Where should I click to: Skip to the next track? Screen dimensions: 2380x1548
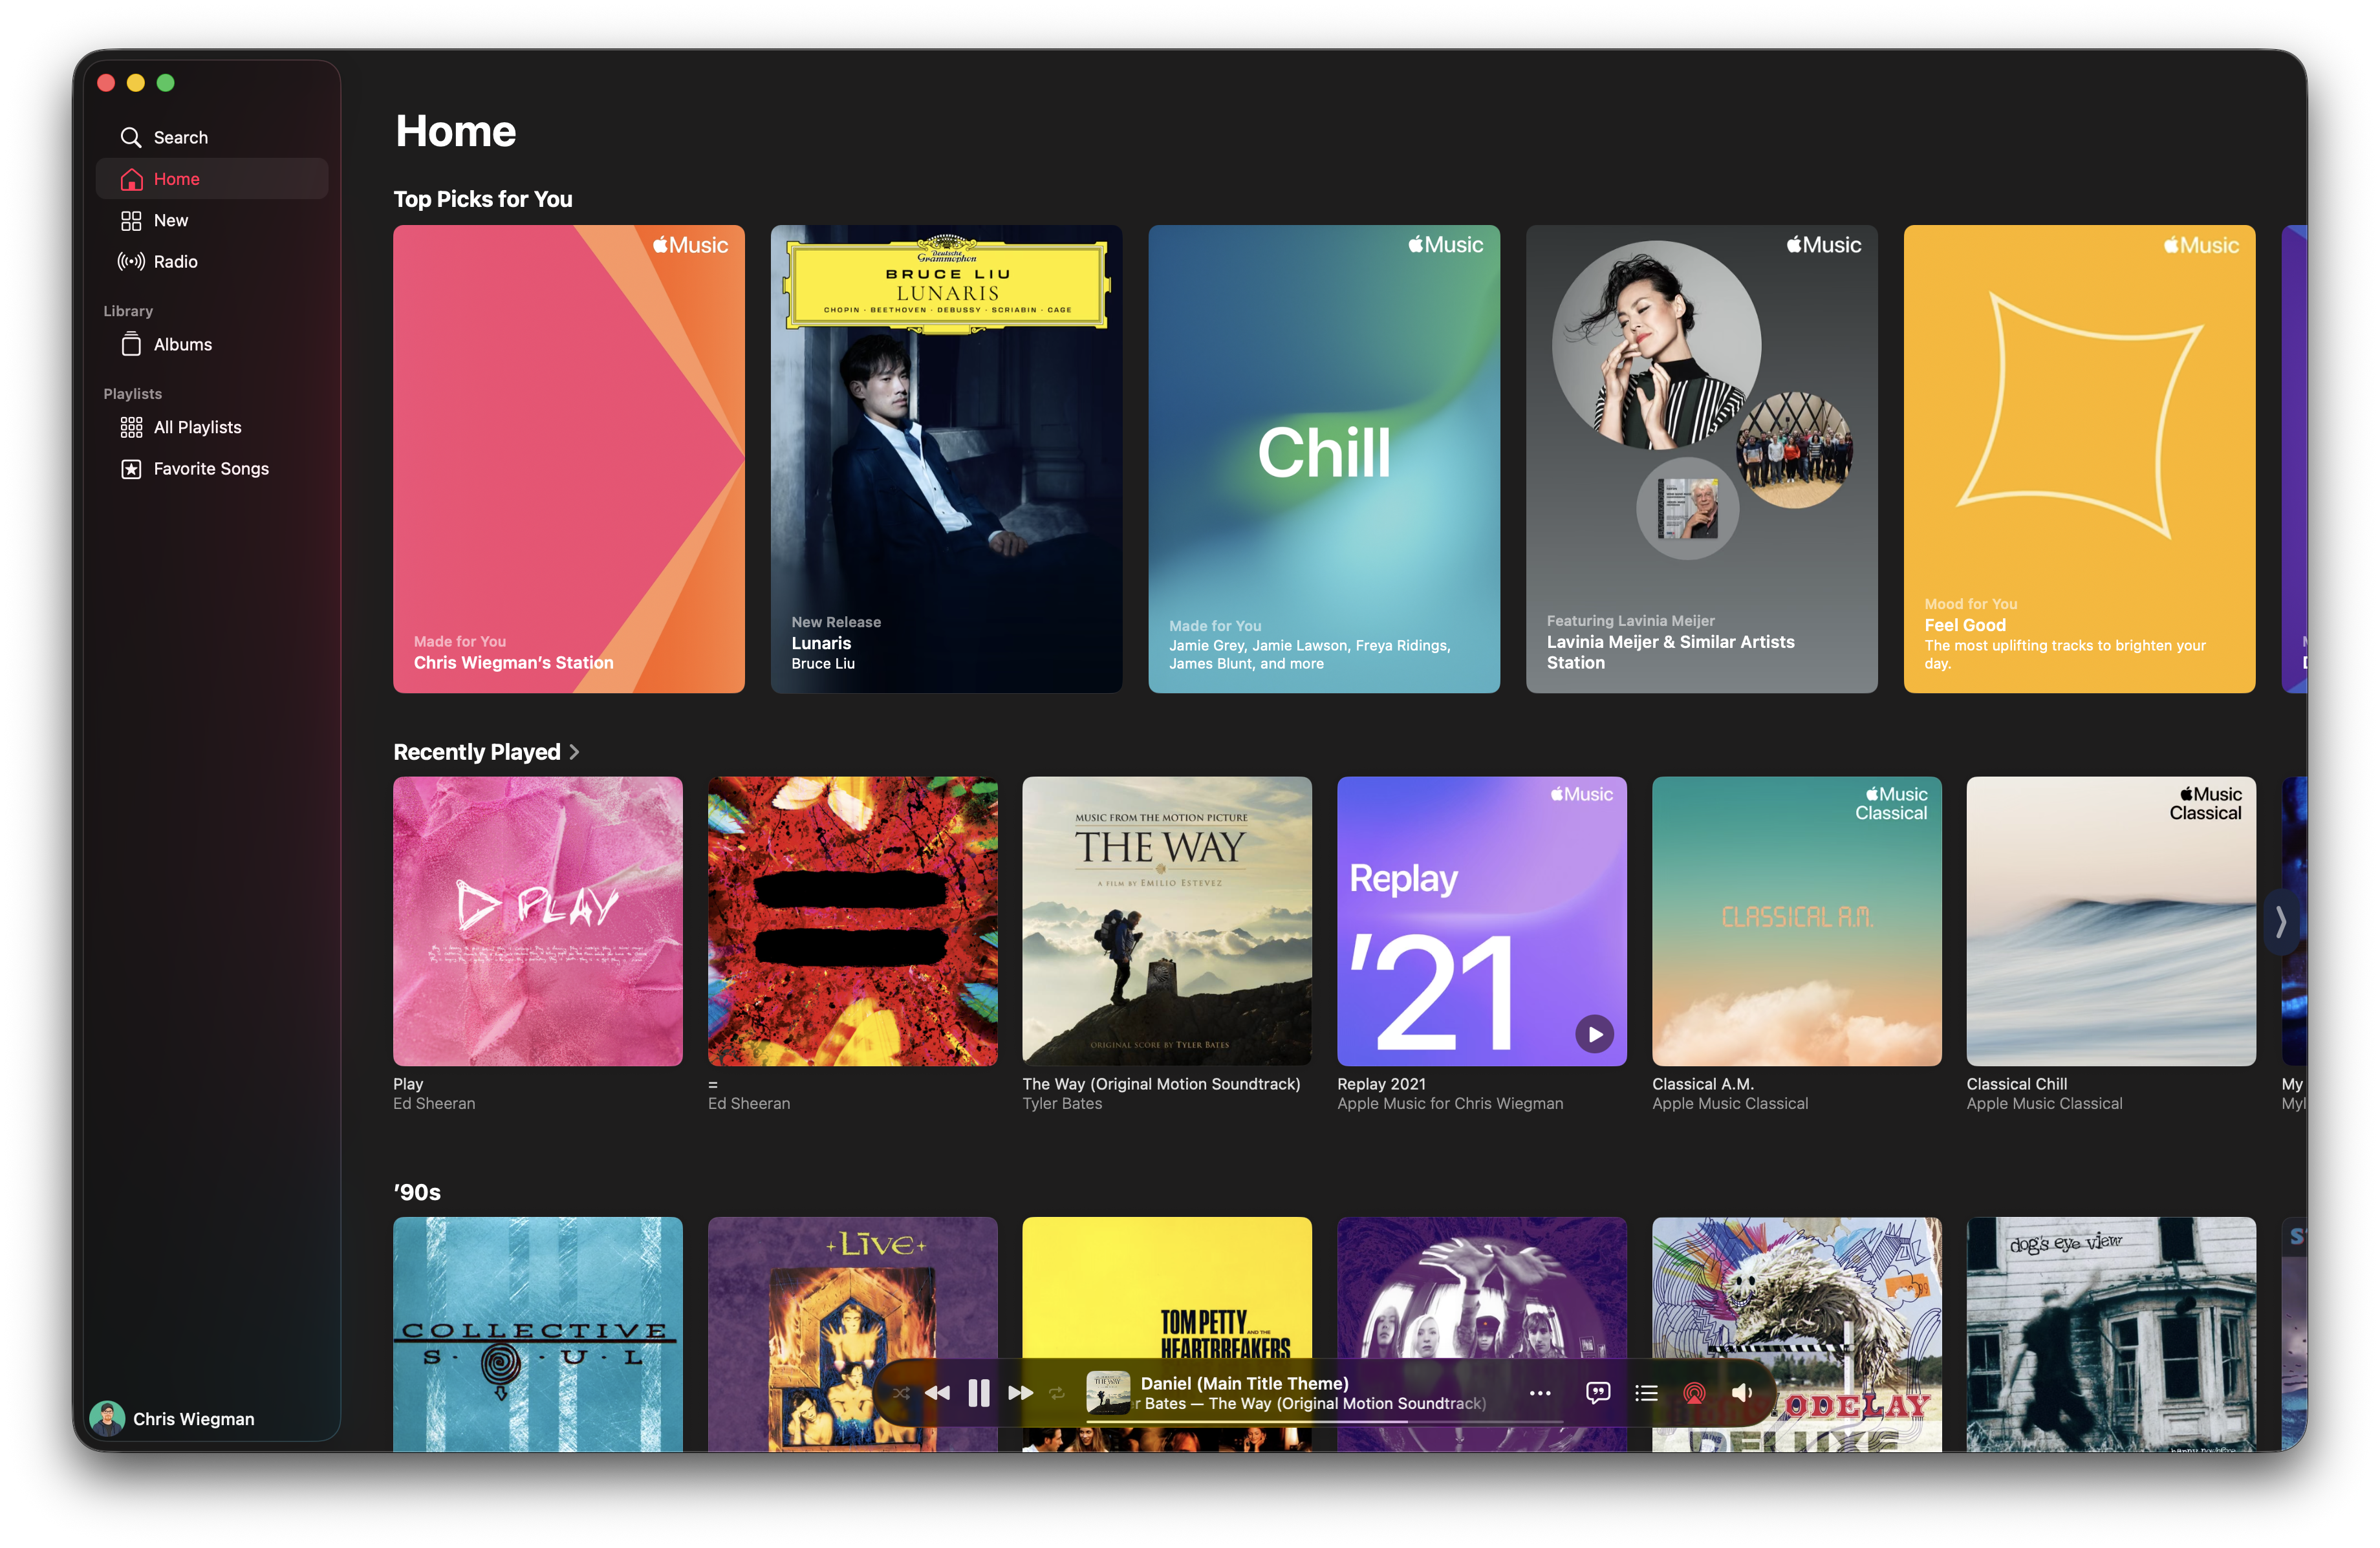1020,1392
